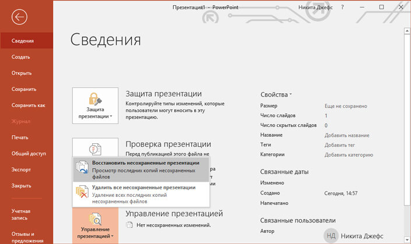This screenshot has height=244, width=411.
Task: Close the PowerPoint window
Action: coord(401,8)
